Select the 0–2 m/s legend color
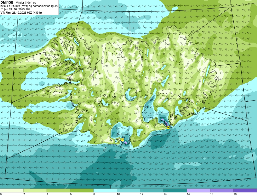The height and width of the screenshot is (196, 257). click(x=12, y=190)
